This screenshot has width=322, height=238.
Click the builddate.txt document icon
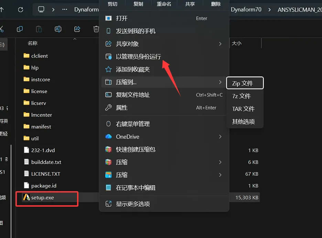pyautogui.click(x=26, y=162)
